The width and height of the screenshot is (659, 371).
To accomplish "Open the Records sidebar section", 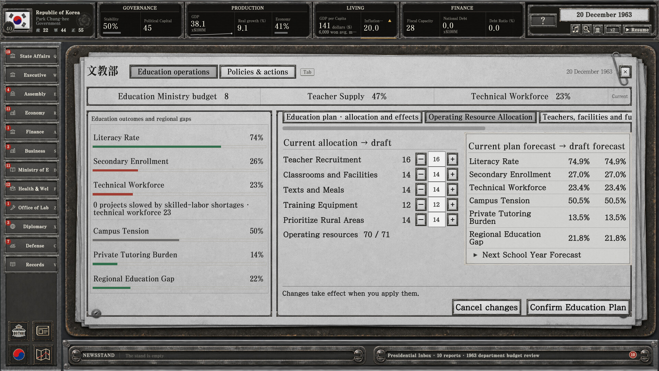I will point(31,265).
